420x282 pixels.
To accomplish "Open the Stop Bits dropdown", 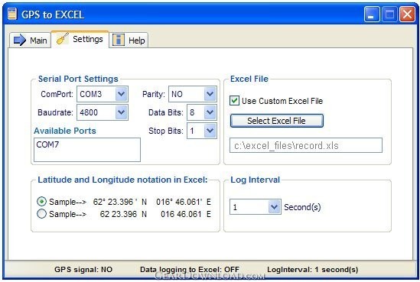I will 210,131.
